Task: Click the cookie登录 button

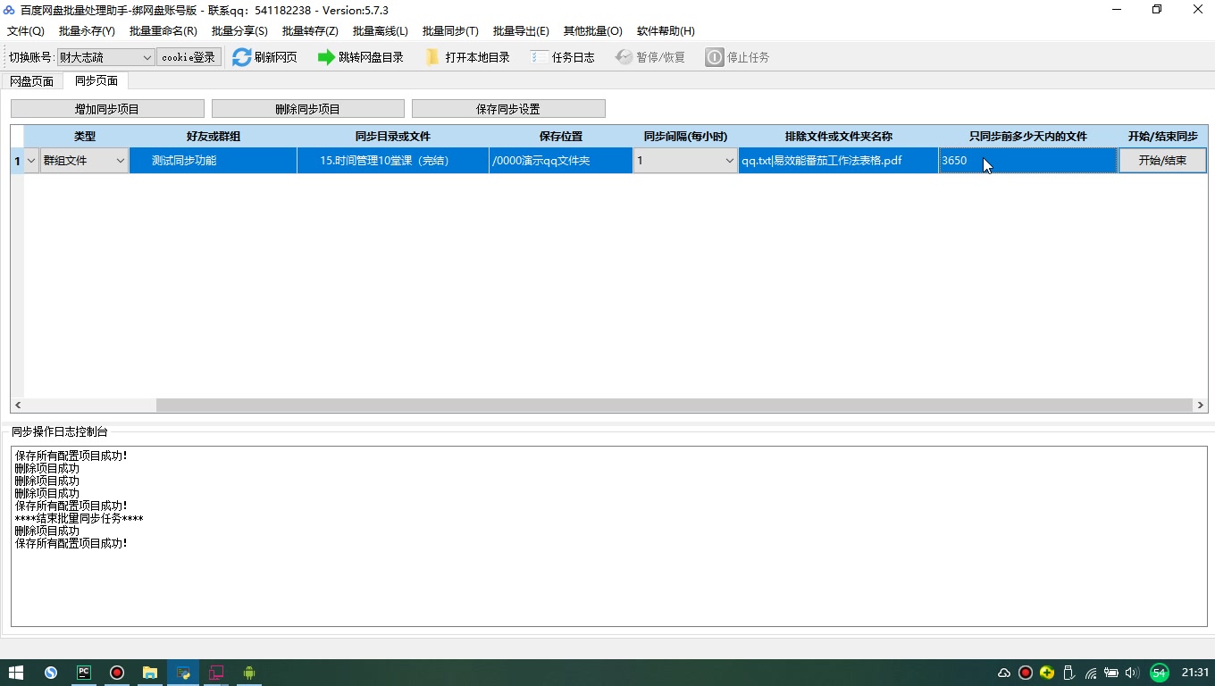Action: (x=189, y=57)
